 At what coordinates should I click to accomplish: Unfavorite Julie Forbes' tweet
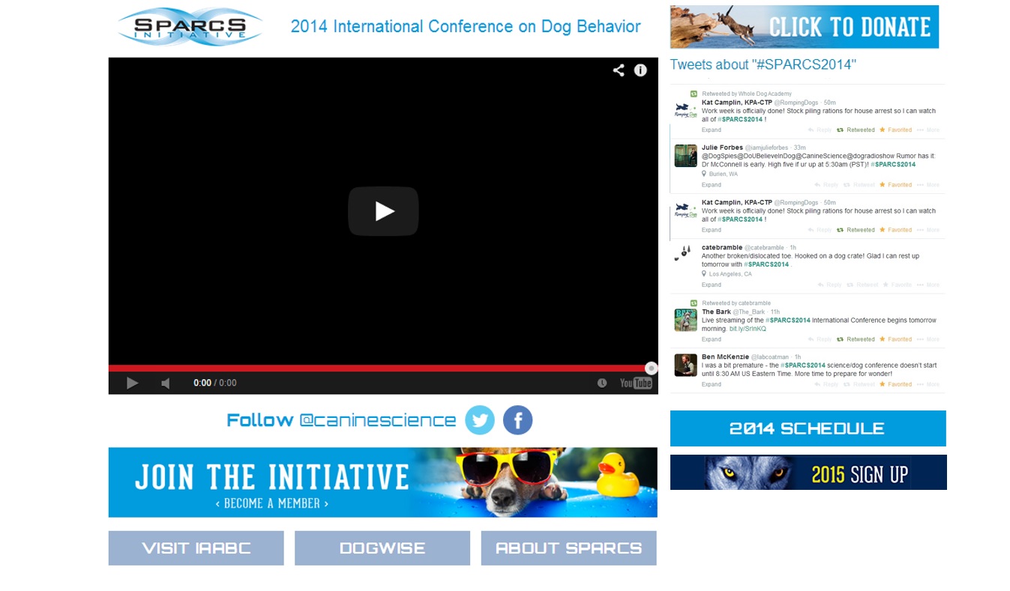point(896,185)
